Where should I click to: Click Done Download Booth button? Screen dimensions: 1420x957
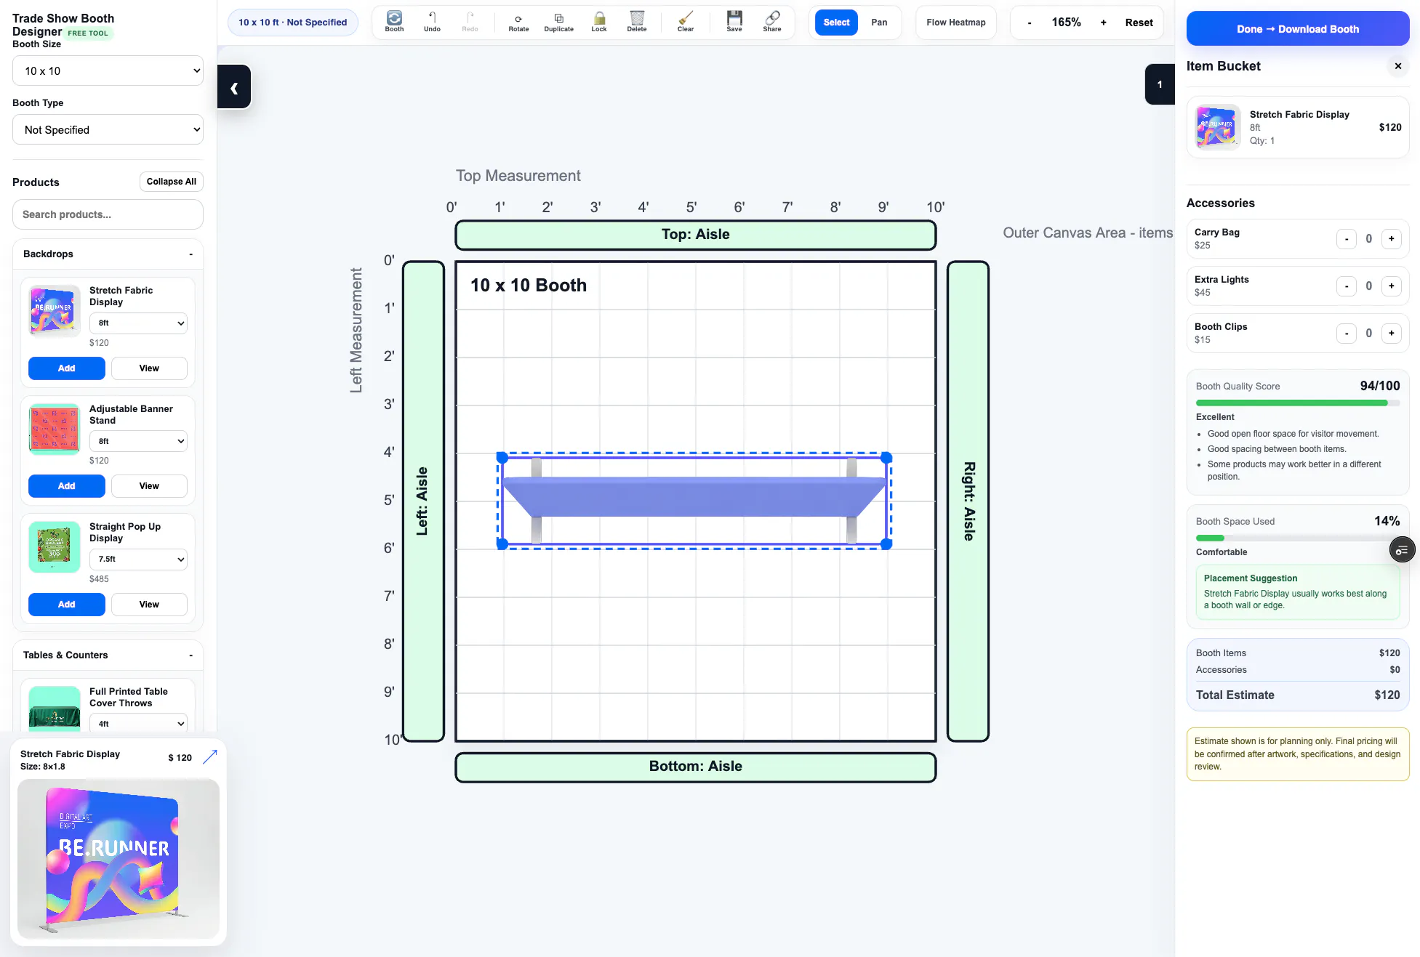1298,29
